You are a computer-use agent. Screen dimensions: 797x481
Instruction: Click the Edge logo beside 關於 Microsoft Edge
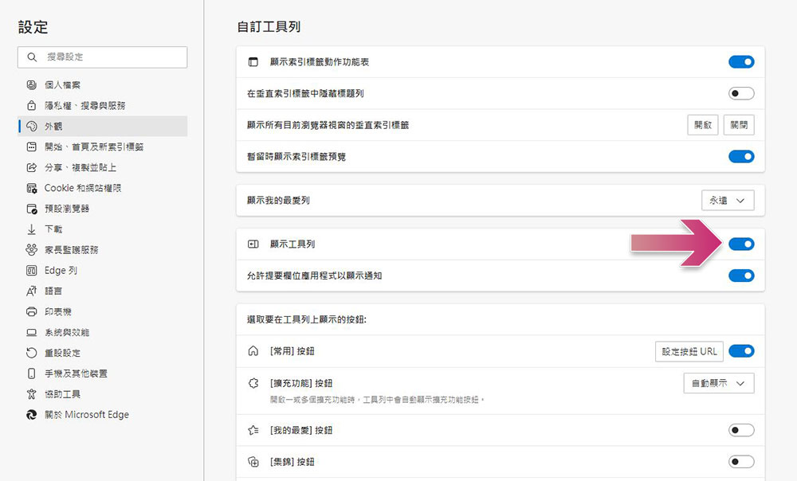32,415
